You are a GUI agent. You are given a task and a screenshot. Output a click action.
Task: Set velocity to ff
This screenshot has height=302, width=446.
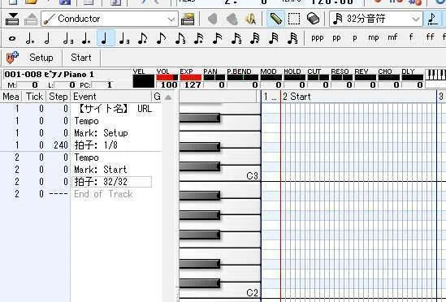(x=430, y=37)
